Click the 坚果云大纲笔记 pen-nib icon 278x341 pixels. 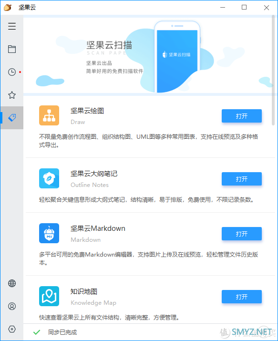49,178
